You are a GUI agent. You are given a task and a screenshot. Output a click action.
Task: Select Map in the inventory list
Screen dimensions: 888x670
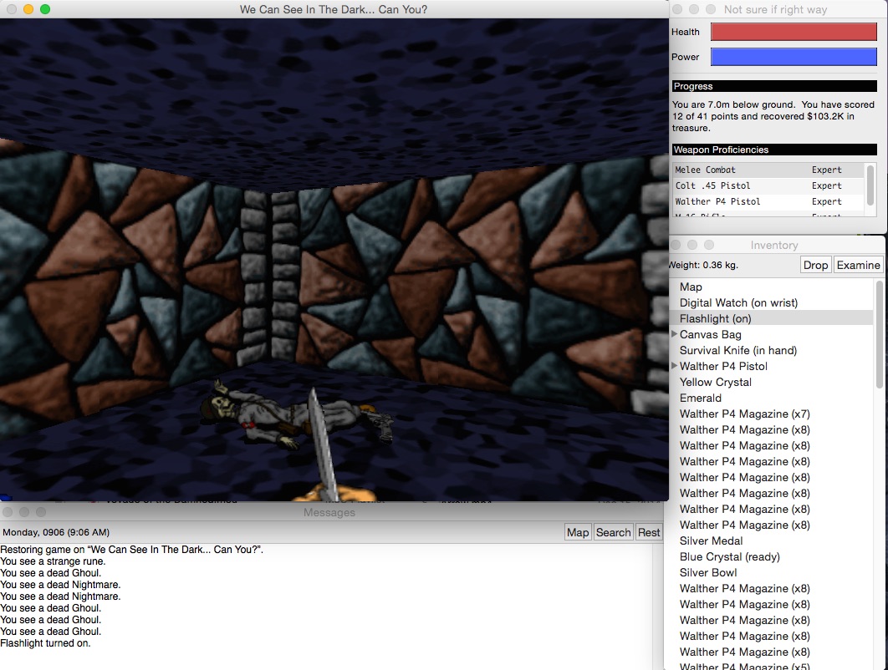771,287
